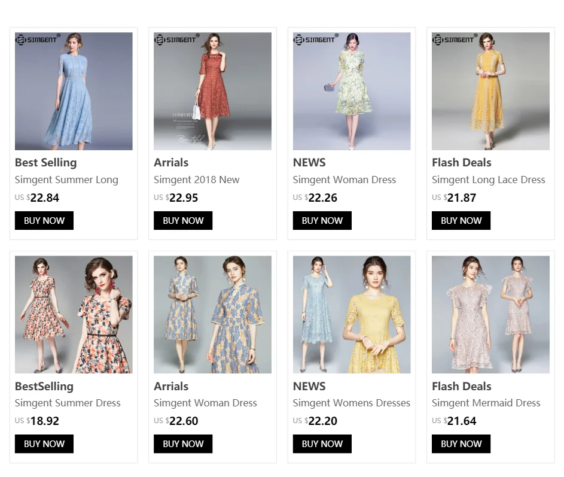Open the 'Simgent Womens Dresses' title
Viewport: 564px width, 477px height.
pyautogui.click(x=352, y=403)
